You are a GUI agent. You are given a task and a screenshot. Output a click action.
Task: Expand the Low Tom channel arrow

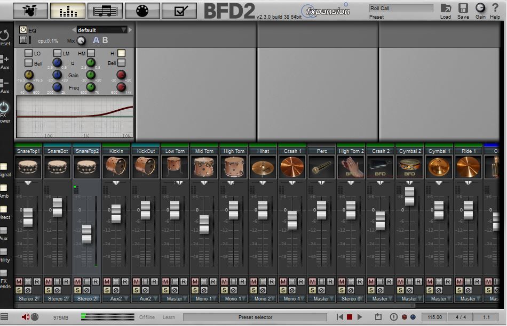175,183
